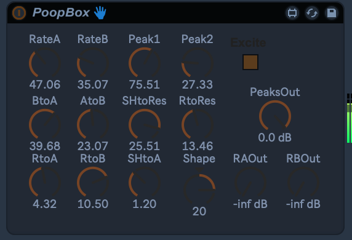
Task: Click the RtoA knob
Action: 45,182
